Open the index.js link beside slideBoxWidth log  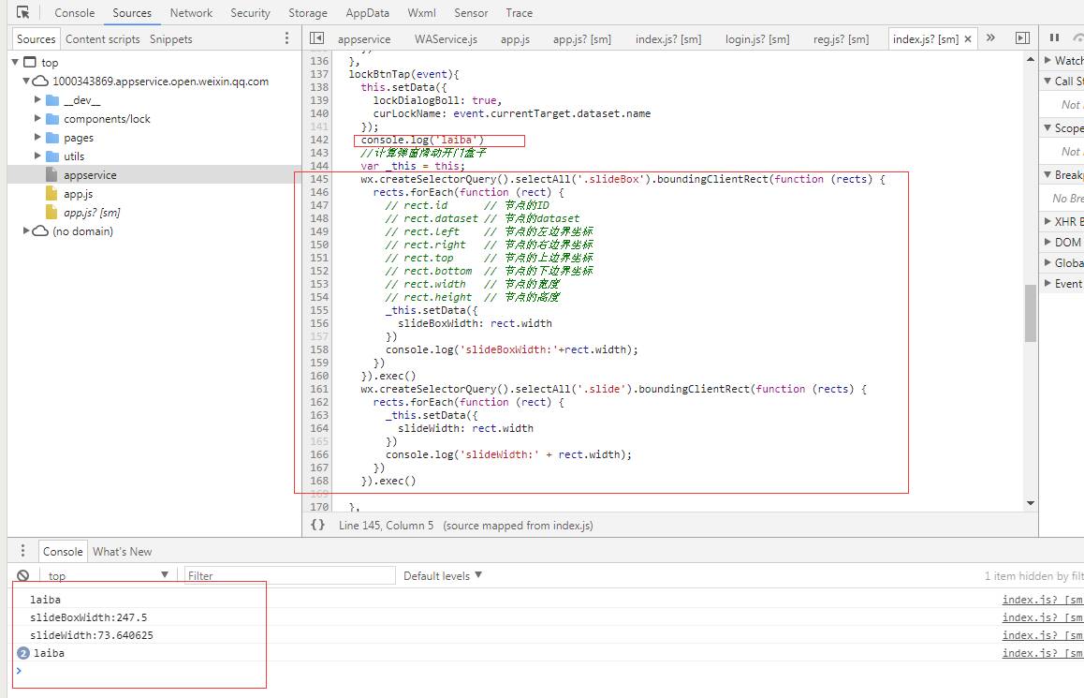click(x=1041, y=617)
